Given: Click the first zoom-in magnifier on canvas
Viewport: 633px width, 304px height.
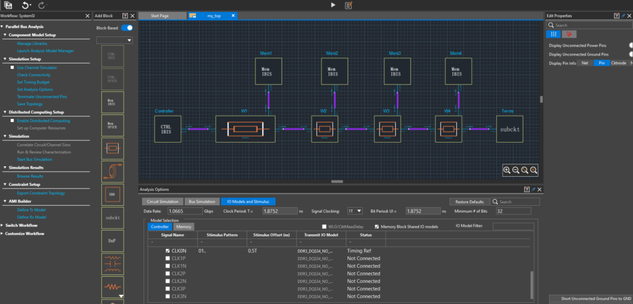Looking at the screenshot, I should tap(507, 170).
